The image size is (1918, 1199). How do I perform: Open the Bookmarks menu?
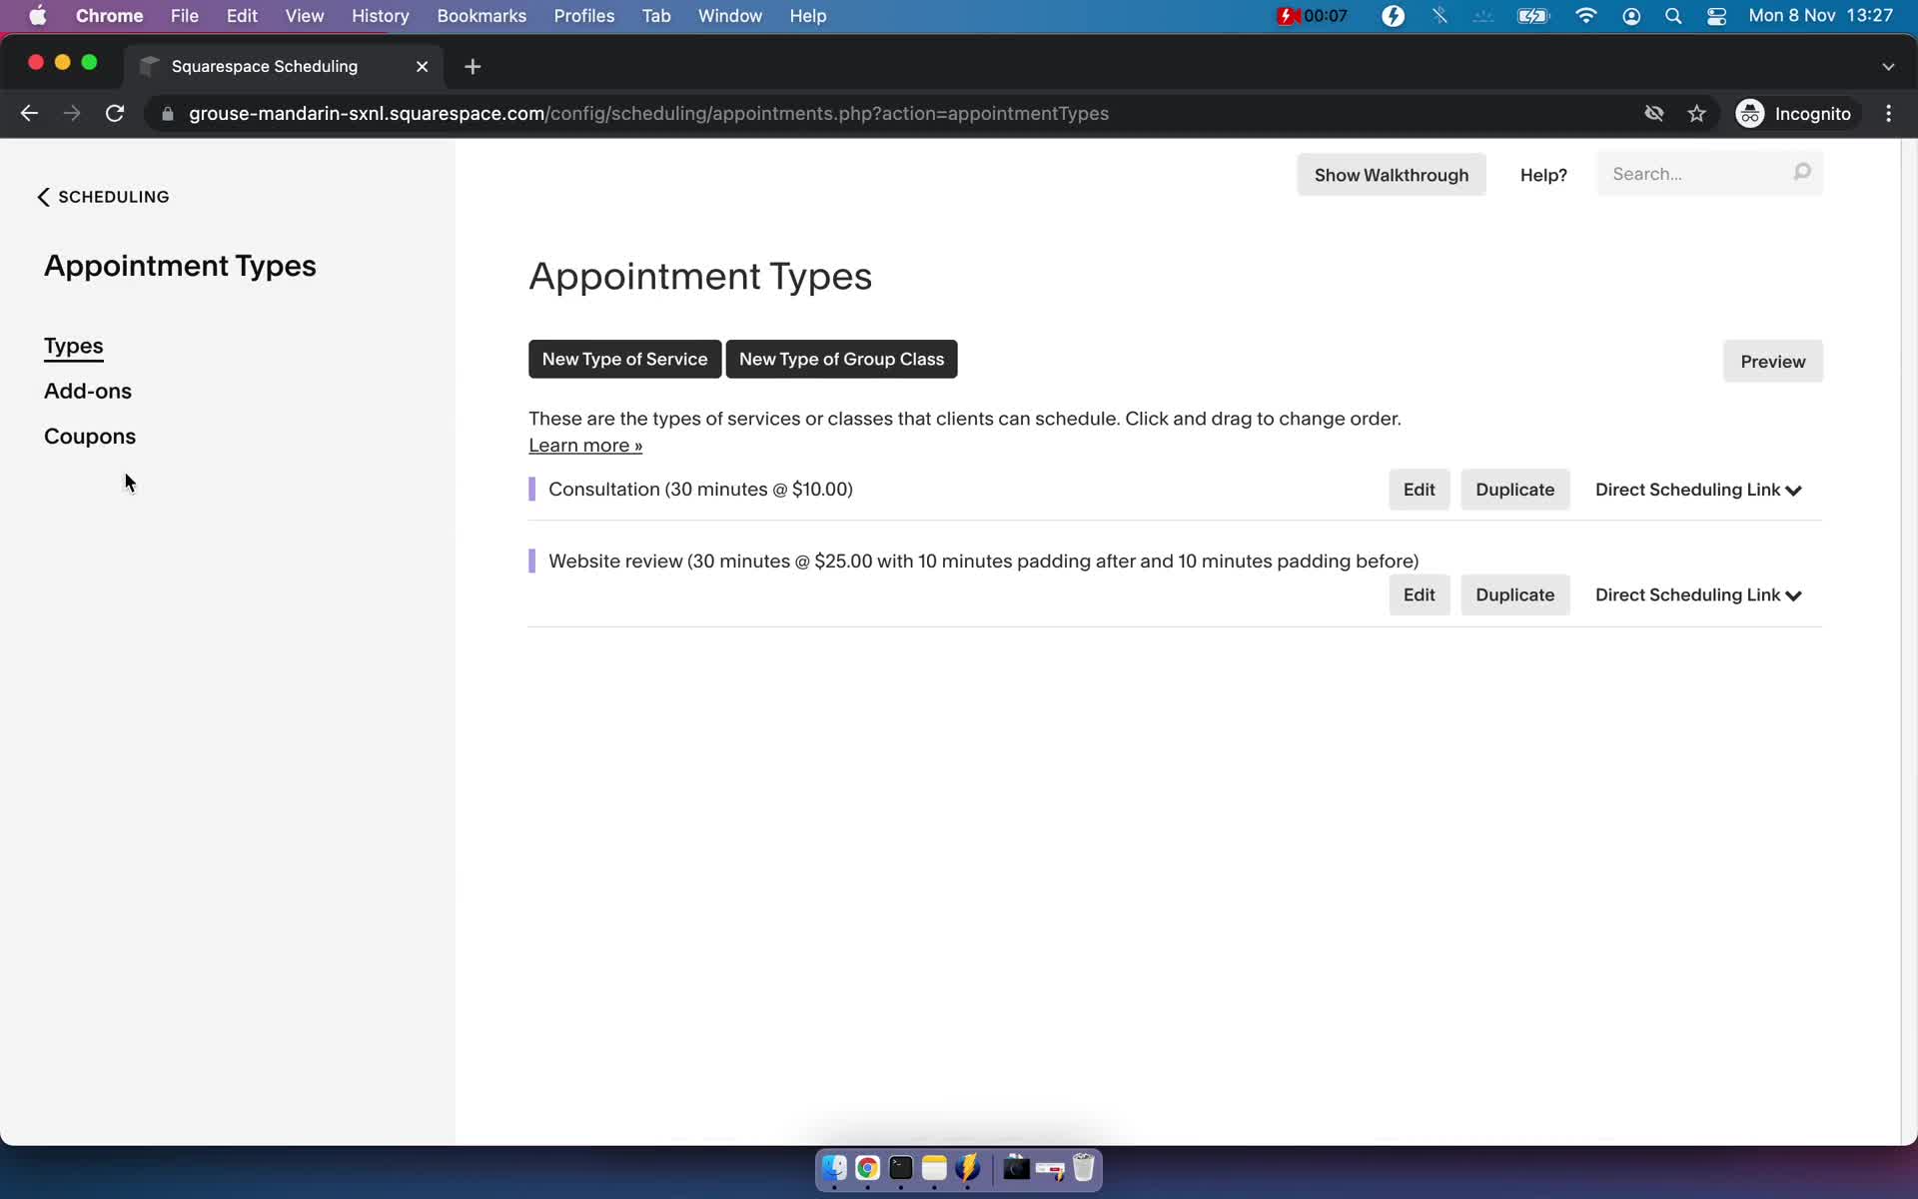pyautogui.click(x=481, y=16)
